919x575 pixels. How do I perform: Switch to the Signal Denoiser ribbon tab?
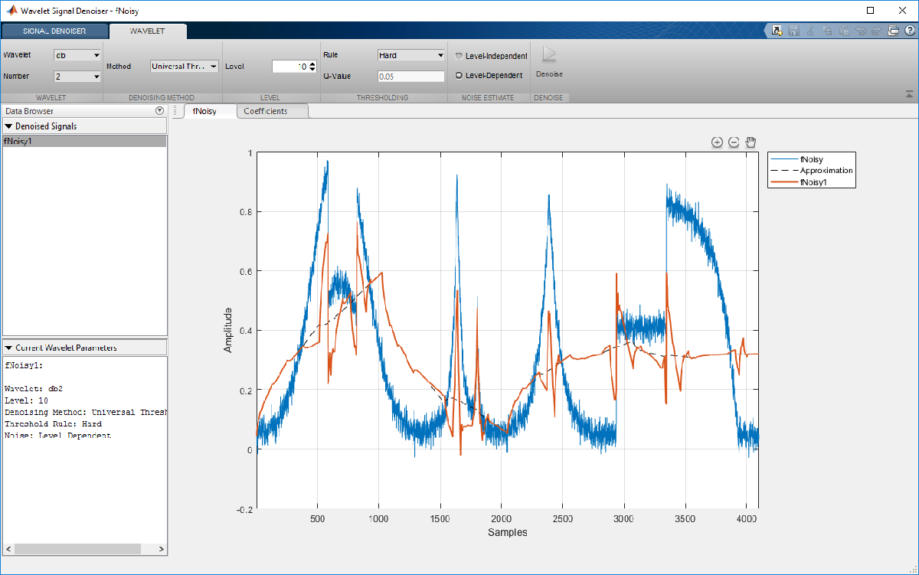click(54, 31)
